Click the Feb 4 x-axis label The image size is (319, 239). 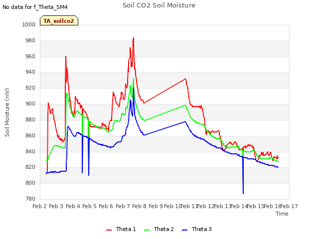pos(73,206)
